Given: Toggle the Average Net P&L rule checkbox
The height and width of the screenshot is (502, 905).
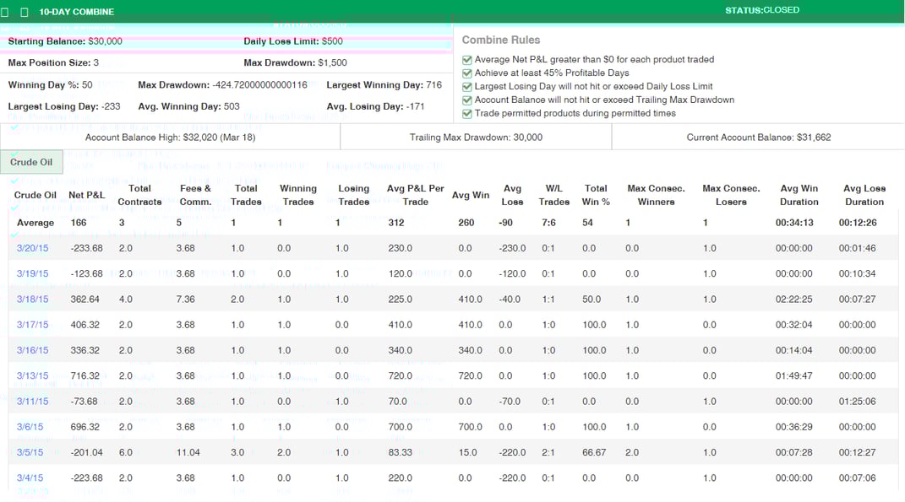Looking at the screenshot, I should click(x=467, y=60).
